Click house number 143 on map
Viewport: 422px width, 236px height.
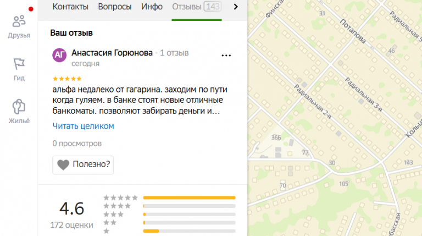[x=408, y=162]
